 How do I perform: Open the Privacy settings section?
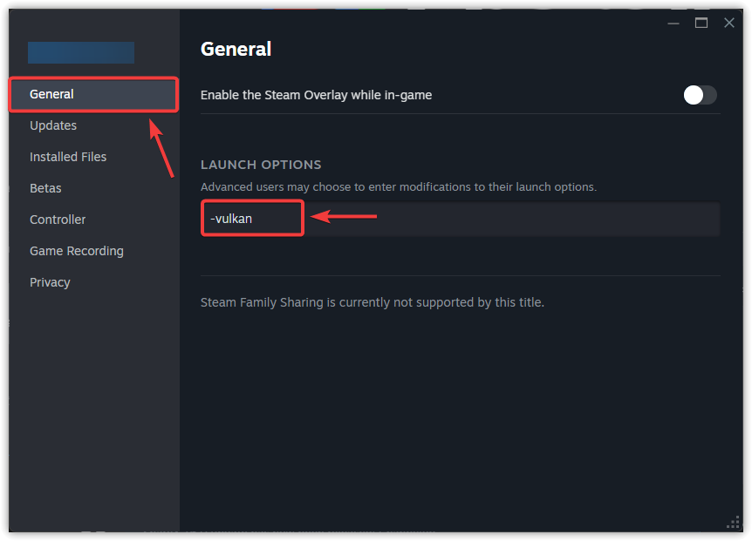click(x=50, y=281)
